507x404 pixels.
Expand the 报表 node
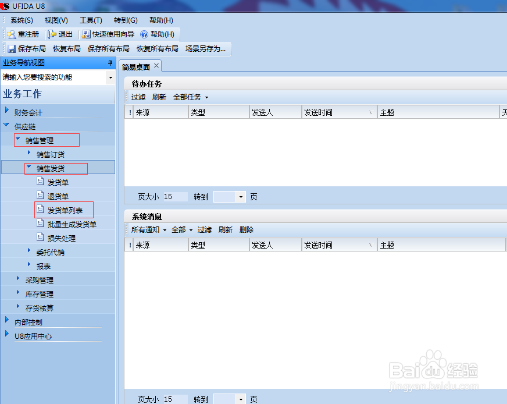coord(28,264)
